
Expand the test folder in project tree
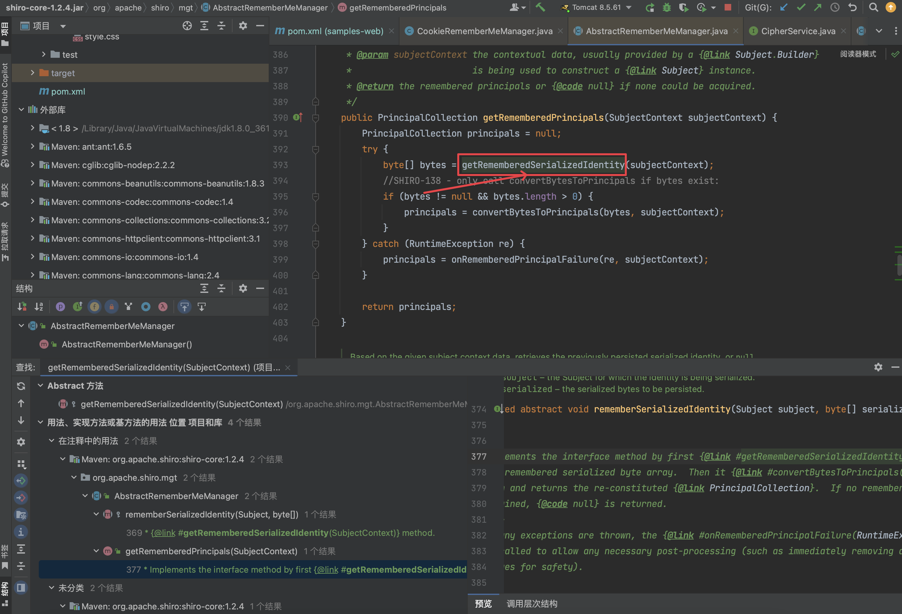coord(44,54)
